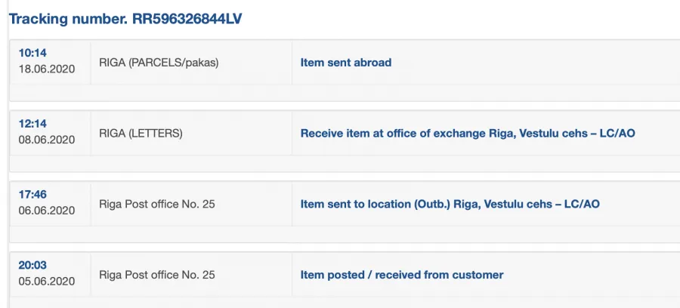Click 'Receive item at office of exchange' status
This screenshot has height=308, width=680.
coord(468,133)
